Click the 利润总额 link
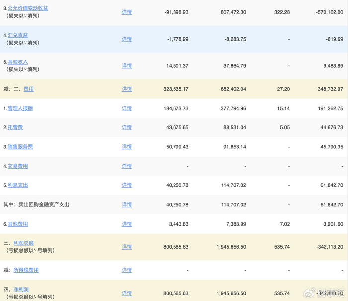The height and width of the screenshot is (301, 348). 23,243
